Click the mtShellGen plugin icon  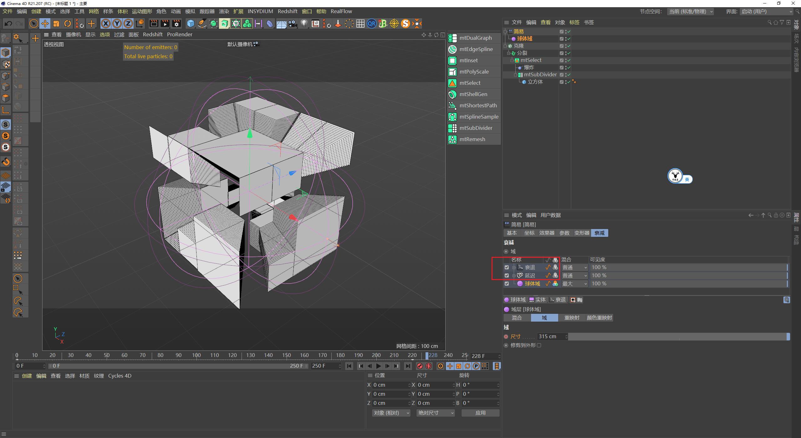tap(452, 94)
